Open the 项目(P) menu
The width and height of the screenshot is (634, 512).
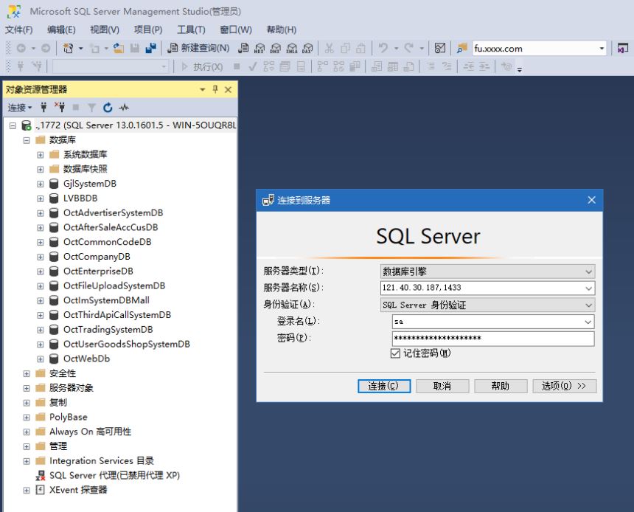tap(148, 30)
